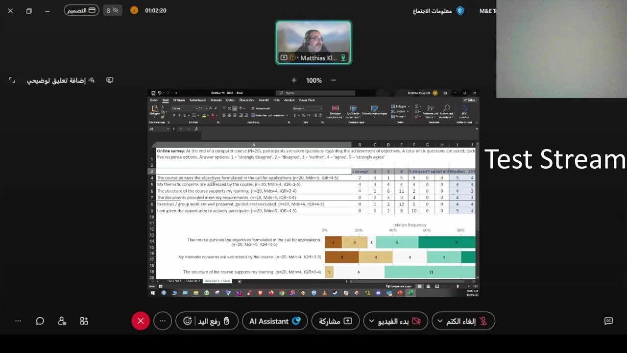The width and height of the screenshot is (627, 353).
Task: Open the Daten ribbon tab
Action: tap(230, 100)
